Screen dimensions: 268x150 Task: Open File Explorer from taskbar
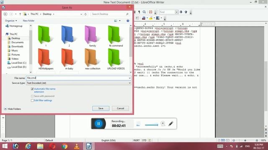tap(40, 146)
